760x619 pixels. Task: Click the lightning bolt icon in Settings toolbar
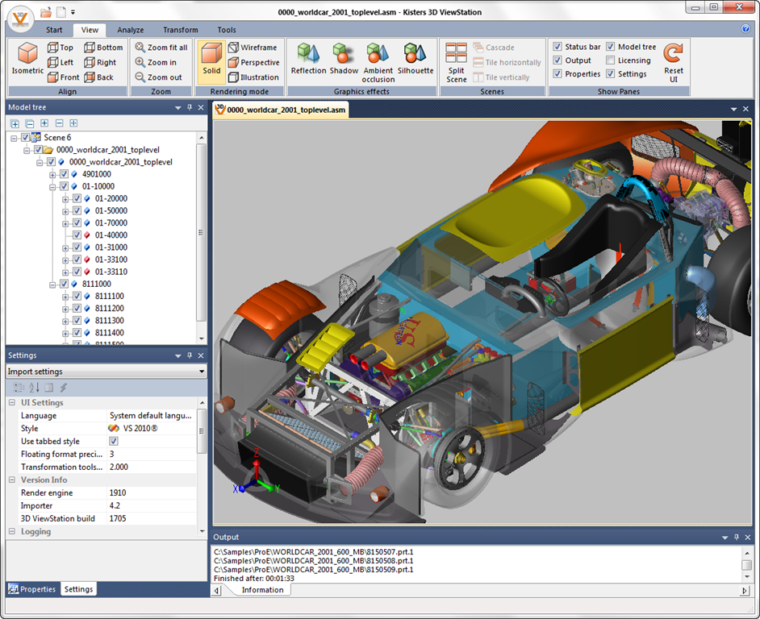[64, 388]
